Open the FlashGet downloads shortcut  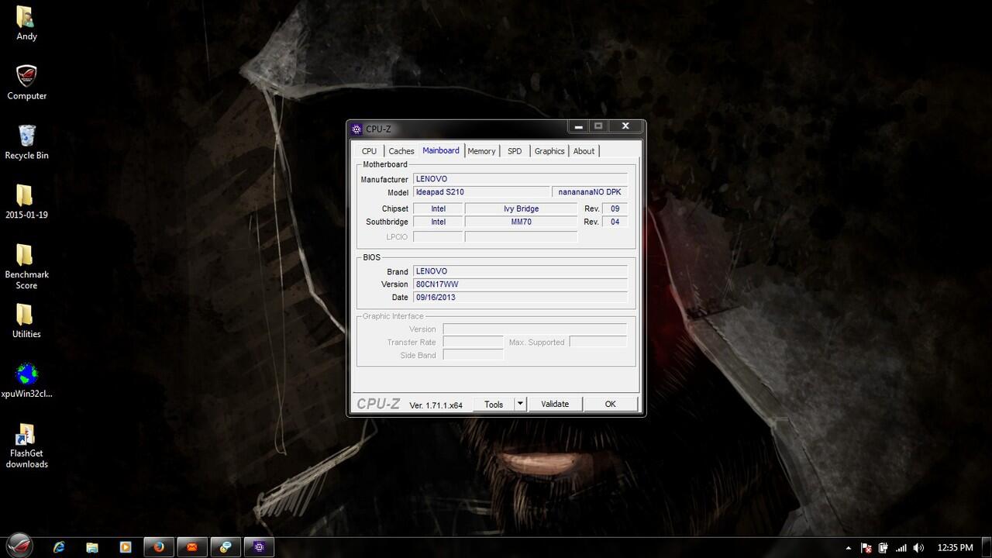[26, 446]
